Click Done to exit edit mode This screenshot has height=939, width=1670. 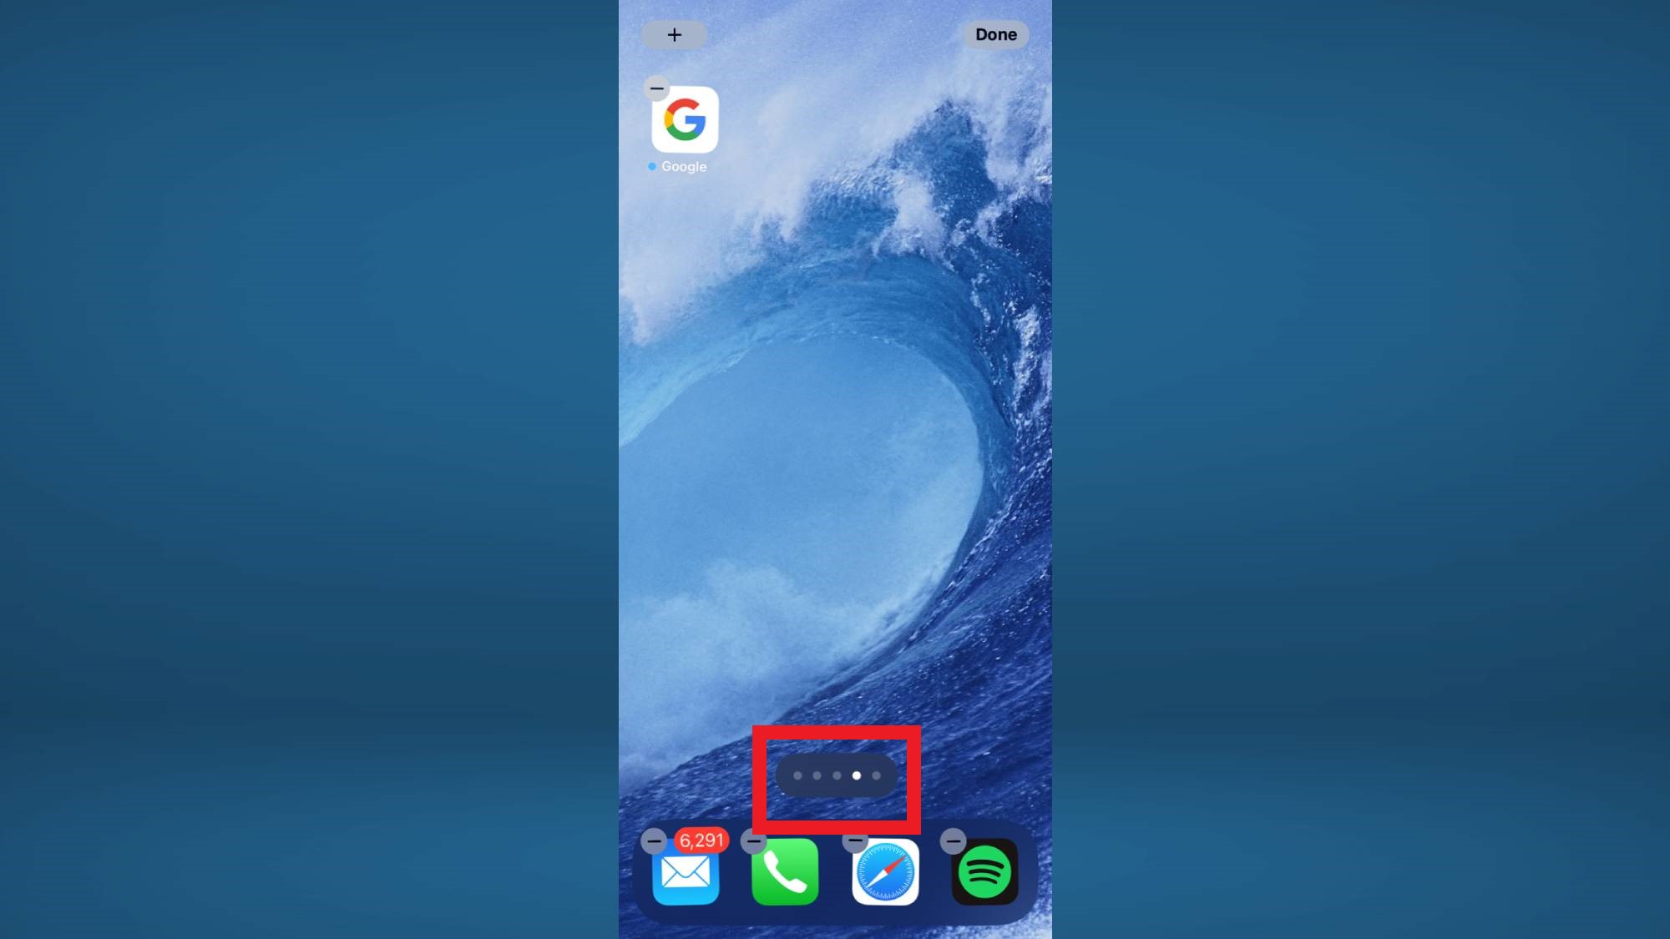pyautogui.click(x=995, y=33)
